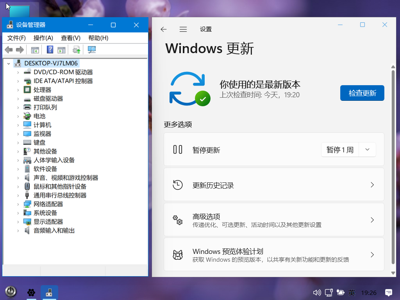Image resolution: width=400 pixels, height=300 pixels.
Task: Click the Forward arrow in Device Manager toolbar
Action: point(20,50)
